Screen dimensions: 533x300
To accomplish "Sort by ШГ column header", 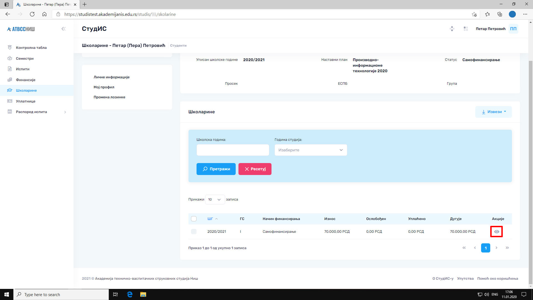I will coord(212,219).
